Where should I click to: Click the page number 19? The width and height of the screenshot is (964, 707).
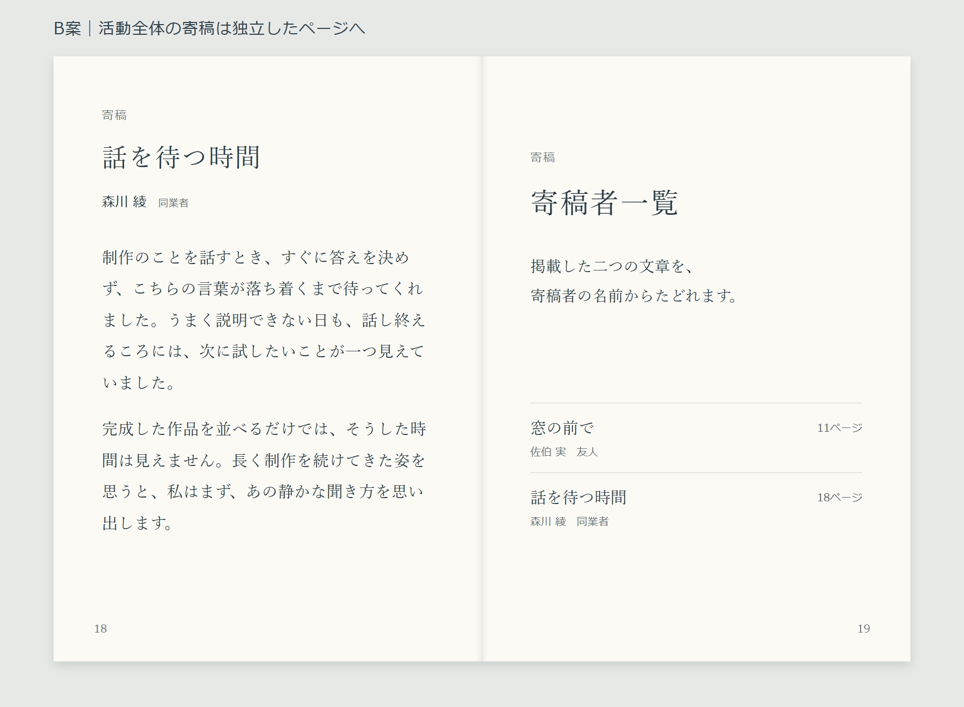[864, 629]
